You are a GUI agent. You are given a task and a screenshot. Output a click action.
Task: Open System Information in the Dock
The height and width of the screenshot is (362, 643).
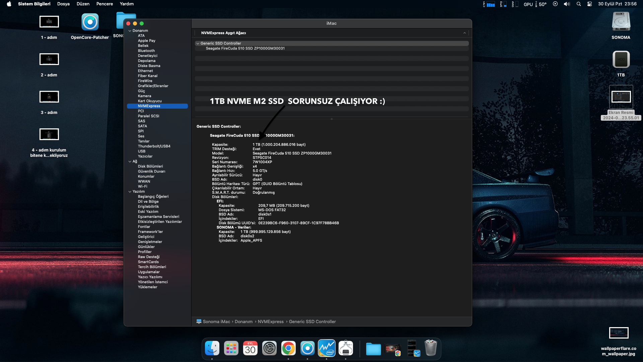(x=346, y=348)
